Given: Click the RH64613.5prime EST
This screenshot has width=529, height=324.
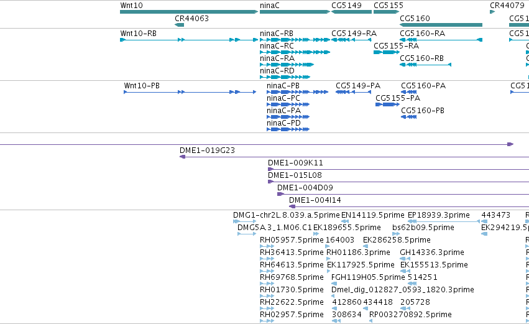Looking at the screenshot, I should point(267,271).
